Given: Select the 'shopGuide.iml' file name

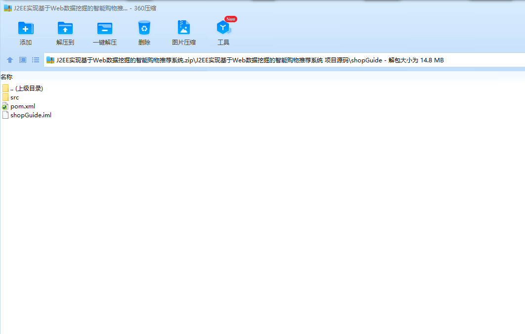Looking at the screenshot, I should [31, 115].
